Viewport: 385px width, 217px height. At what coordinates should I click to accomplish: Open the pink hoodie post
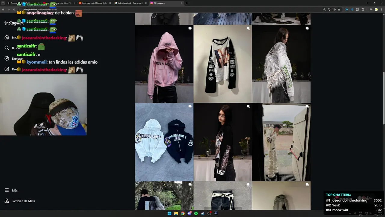click(164, 64)
